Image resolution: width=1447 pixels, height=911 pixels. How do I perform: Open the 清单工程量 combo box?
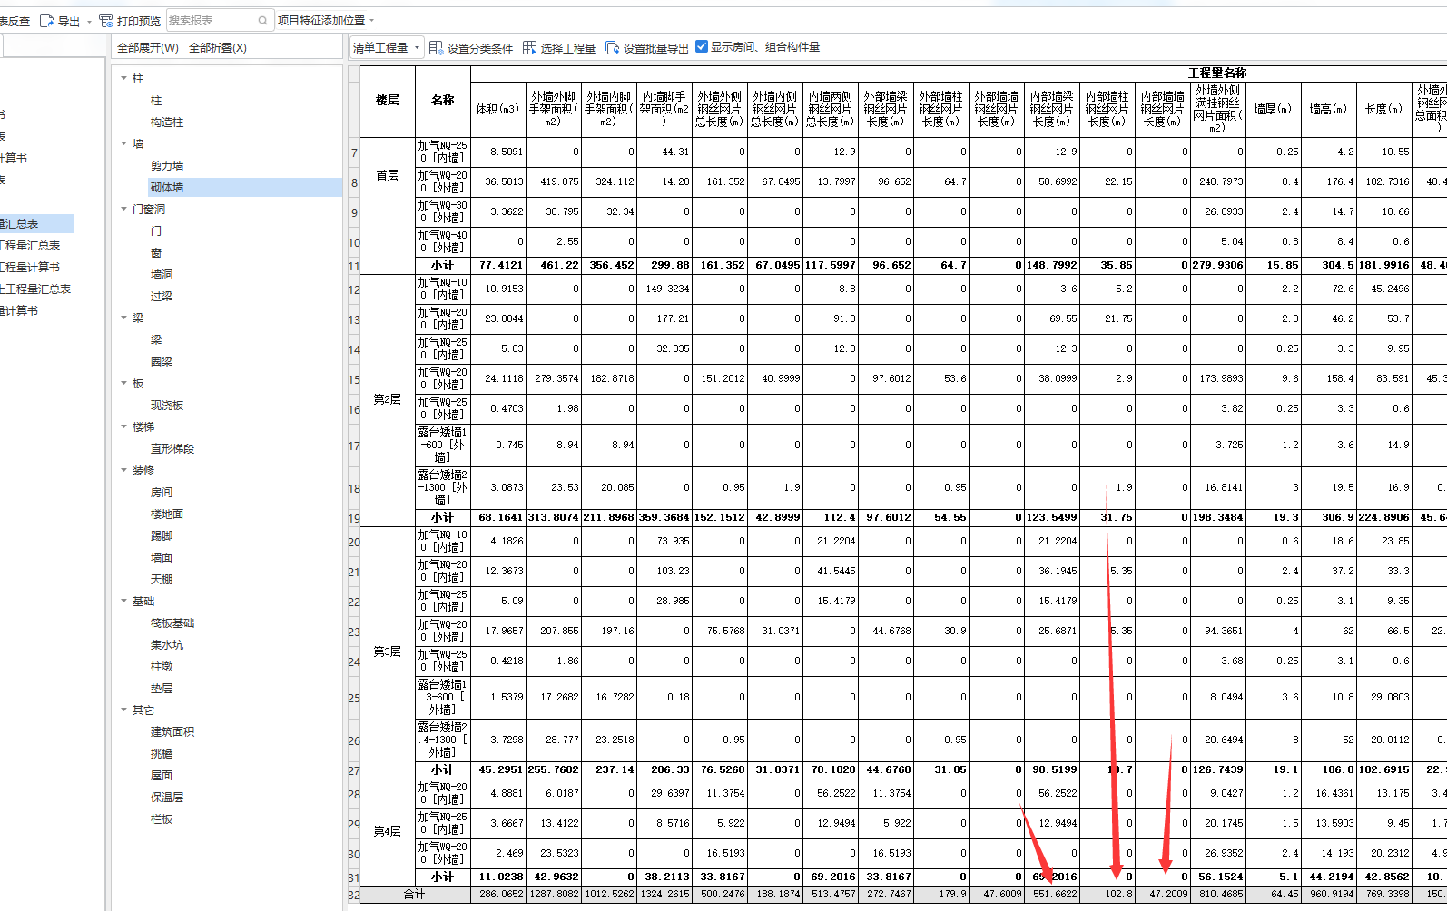click(387, 47)
